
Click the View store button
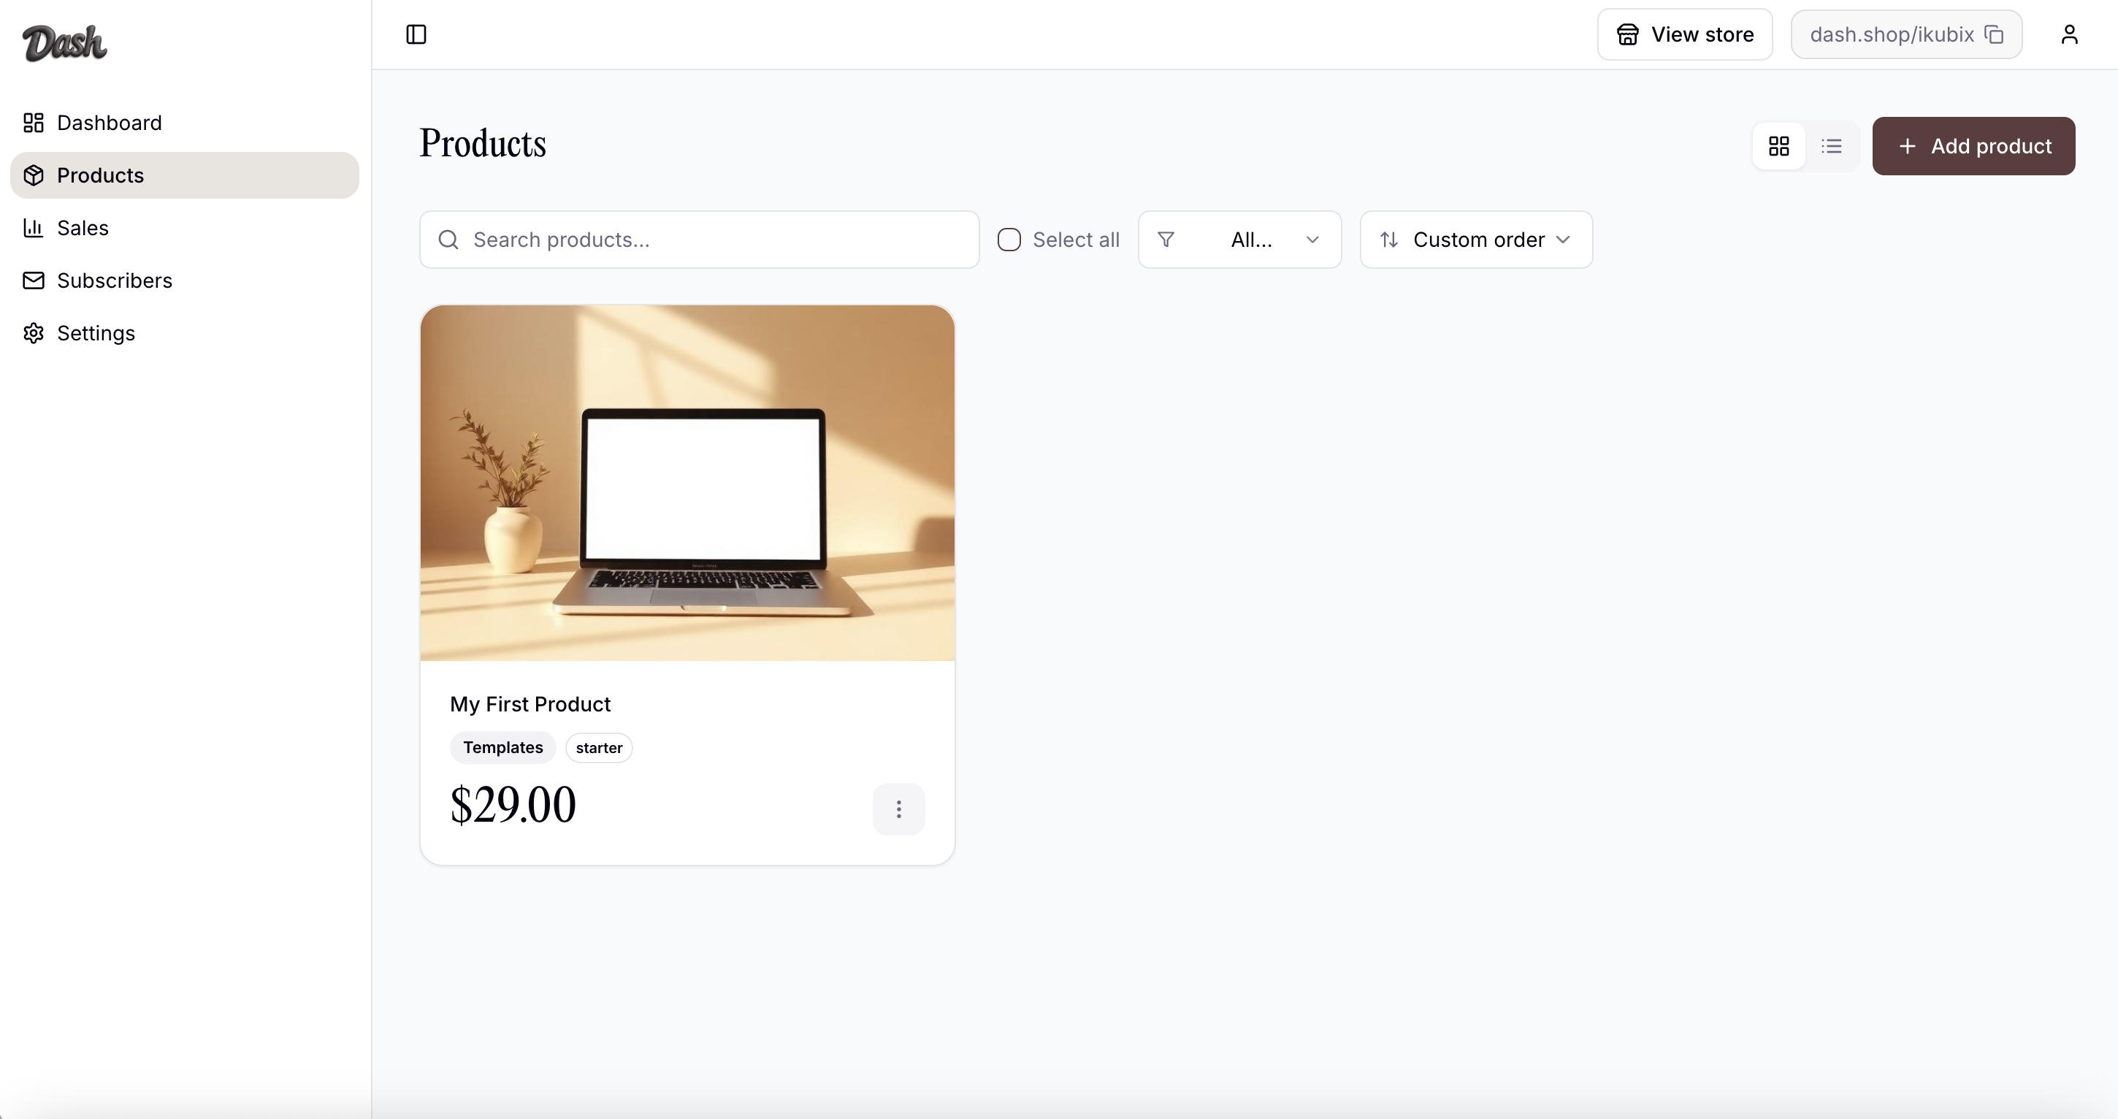coord(1684,34)
